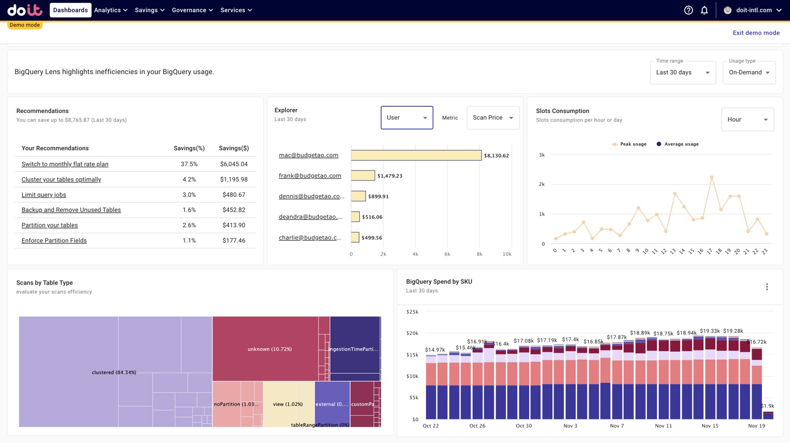Open the Switch to monthly flat rate plan recommendation
790x443 pixels.
coord(64,163)
